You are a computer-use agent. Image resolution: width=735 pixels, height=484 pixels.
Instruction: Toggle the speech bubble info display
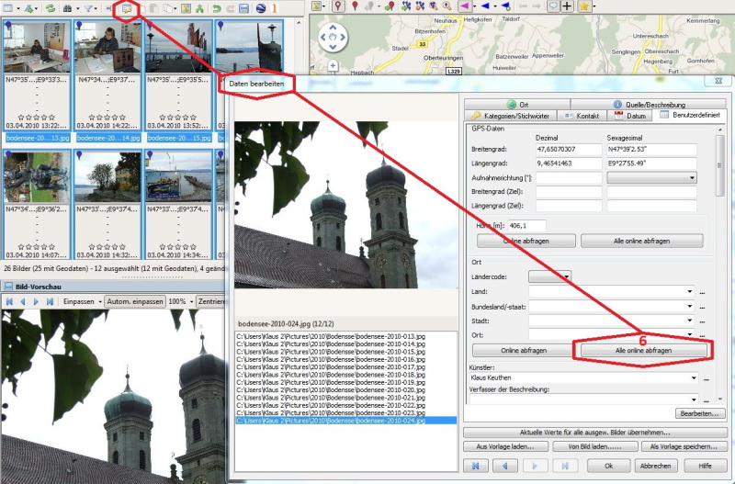pyautogui.click(x=554, y=6)
